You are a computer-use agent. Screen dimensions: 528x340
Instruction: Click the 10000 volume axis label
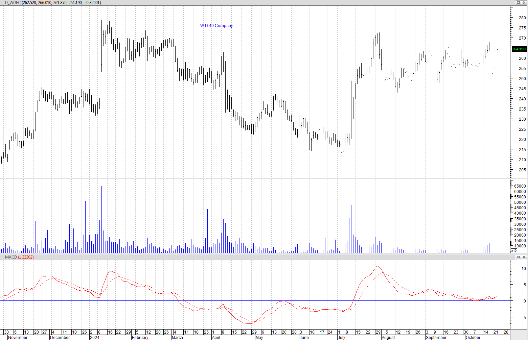pos(520,246)
